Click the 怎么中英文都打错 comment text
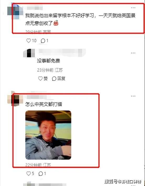Viewport: 145px width, 186px height. pos(44,104)
